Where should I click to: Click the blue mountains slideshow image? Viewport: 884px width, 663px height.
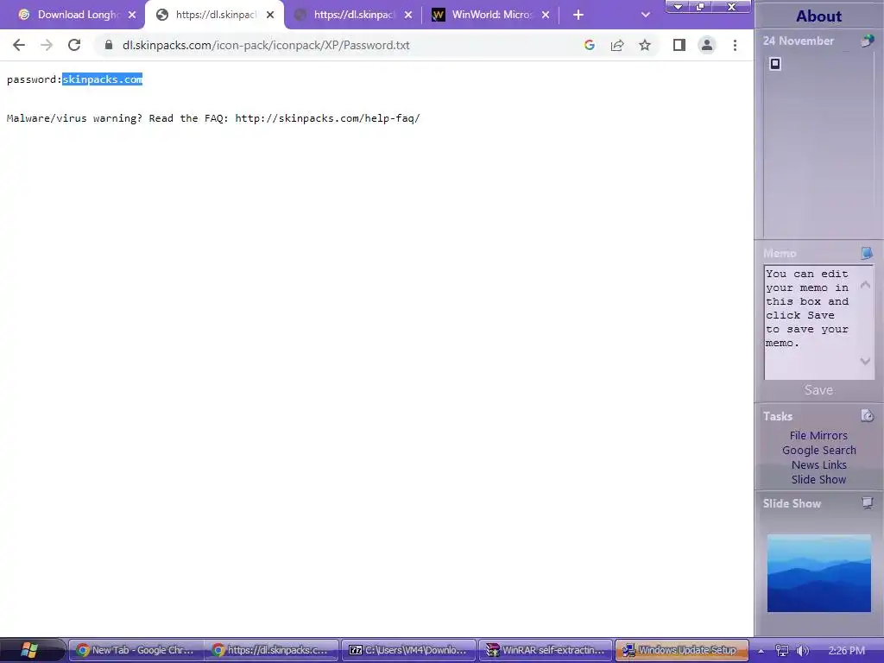point(818,573)
